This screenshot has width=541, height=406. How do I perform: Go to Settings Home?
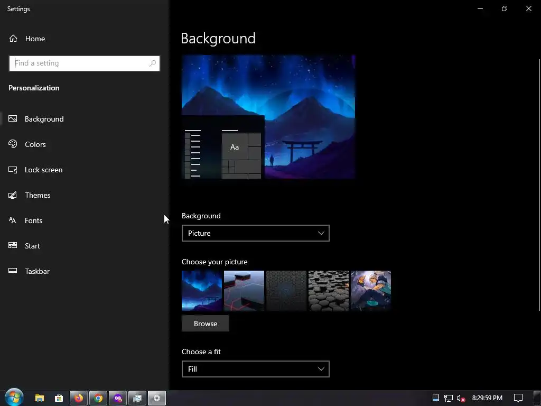(x=27, y=39)
